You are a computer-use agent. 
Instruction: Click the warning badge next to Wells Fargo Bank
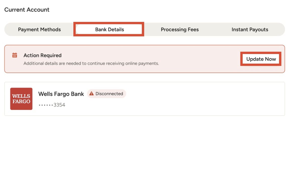click(x=107, y=93)
